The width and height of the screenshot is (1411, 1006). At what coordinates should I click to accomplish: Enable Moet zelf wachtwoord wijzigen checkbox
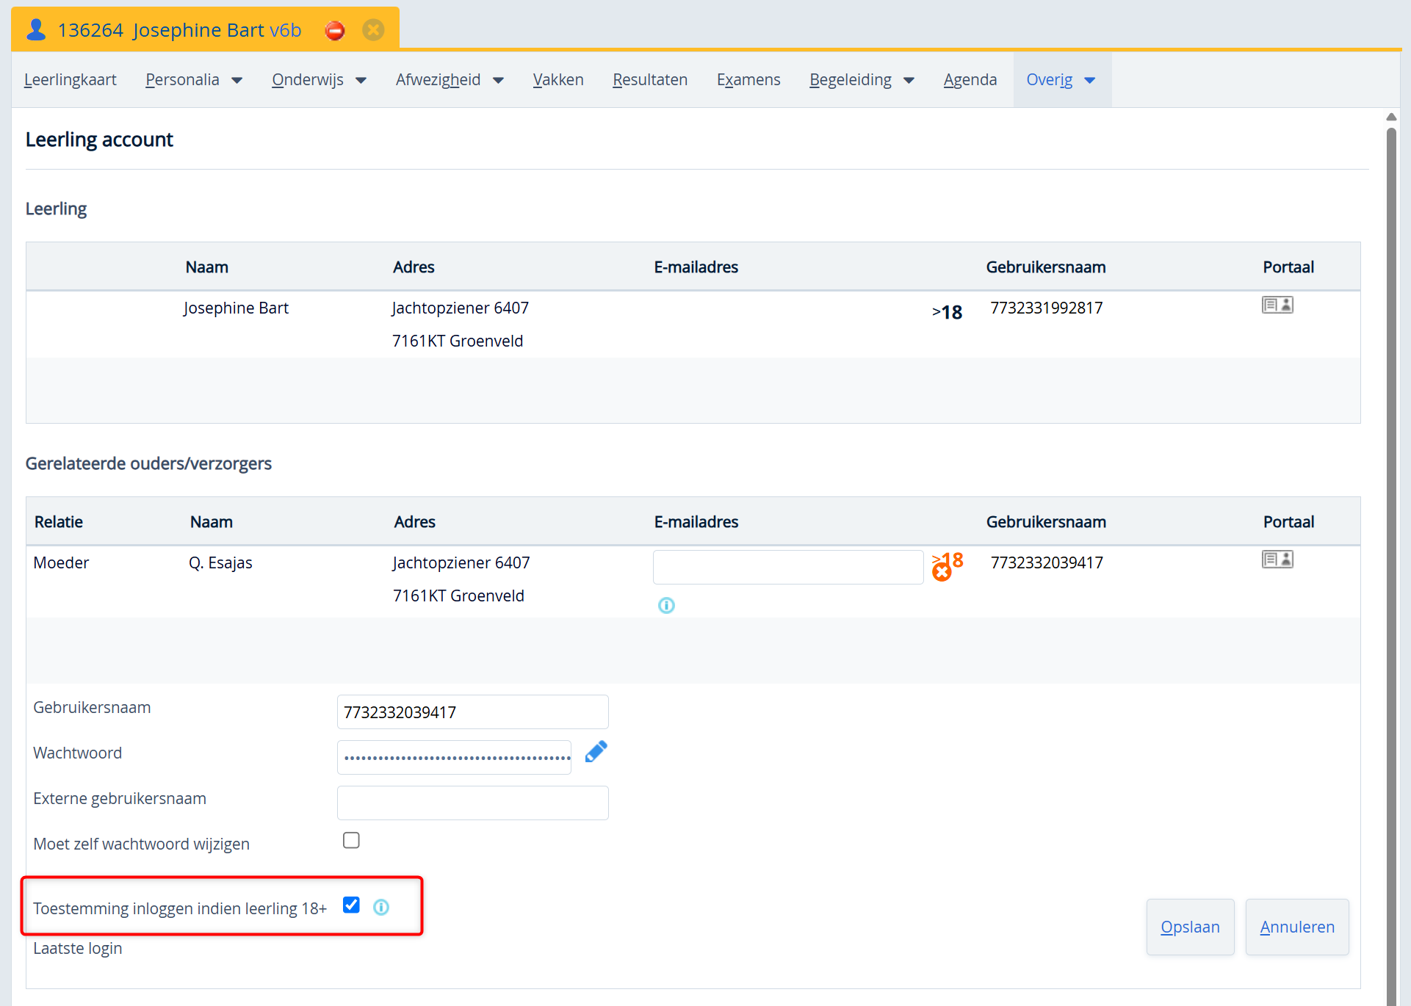351,840
